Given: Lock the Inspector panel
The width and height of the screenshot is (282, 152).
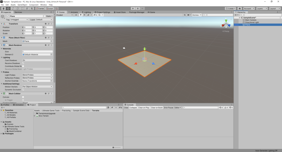Looking at the screenshot, I should coord(51,12).
